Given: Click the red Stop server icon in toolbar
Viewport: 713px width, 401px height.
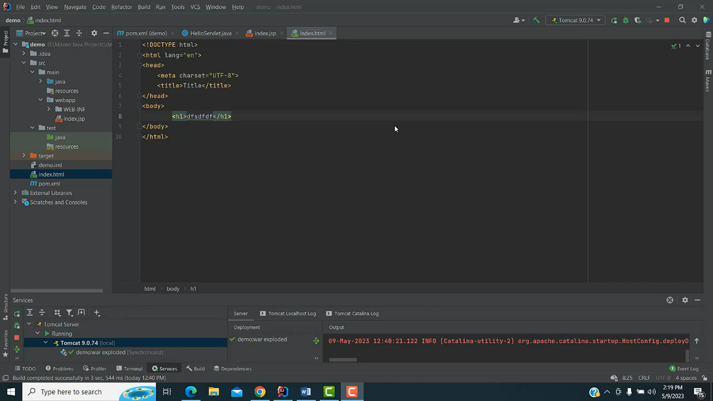Looking at the screenshot, I should (667, 20).
